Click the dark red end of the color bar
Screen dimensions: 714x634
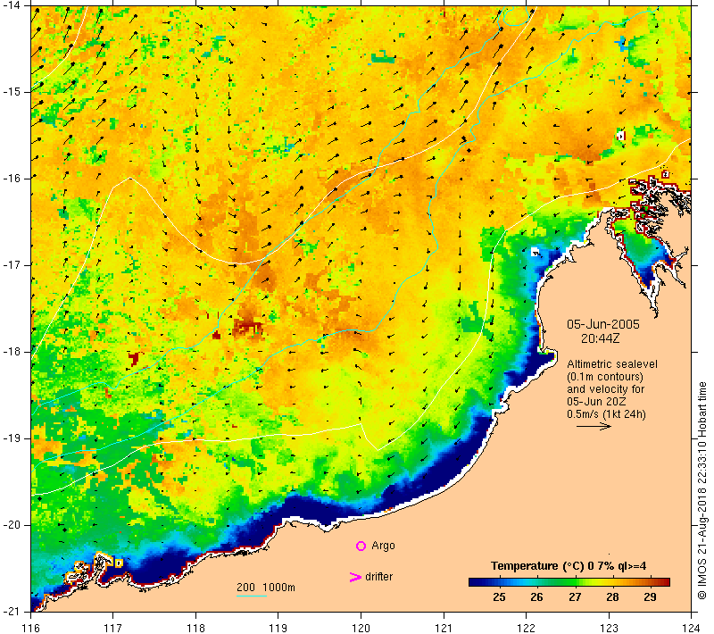[665, 582]
